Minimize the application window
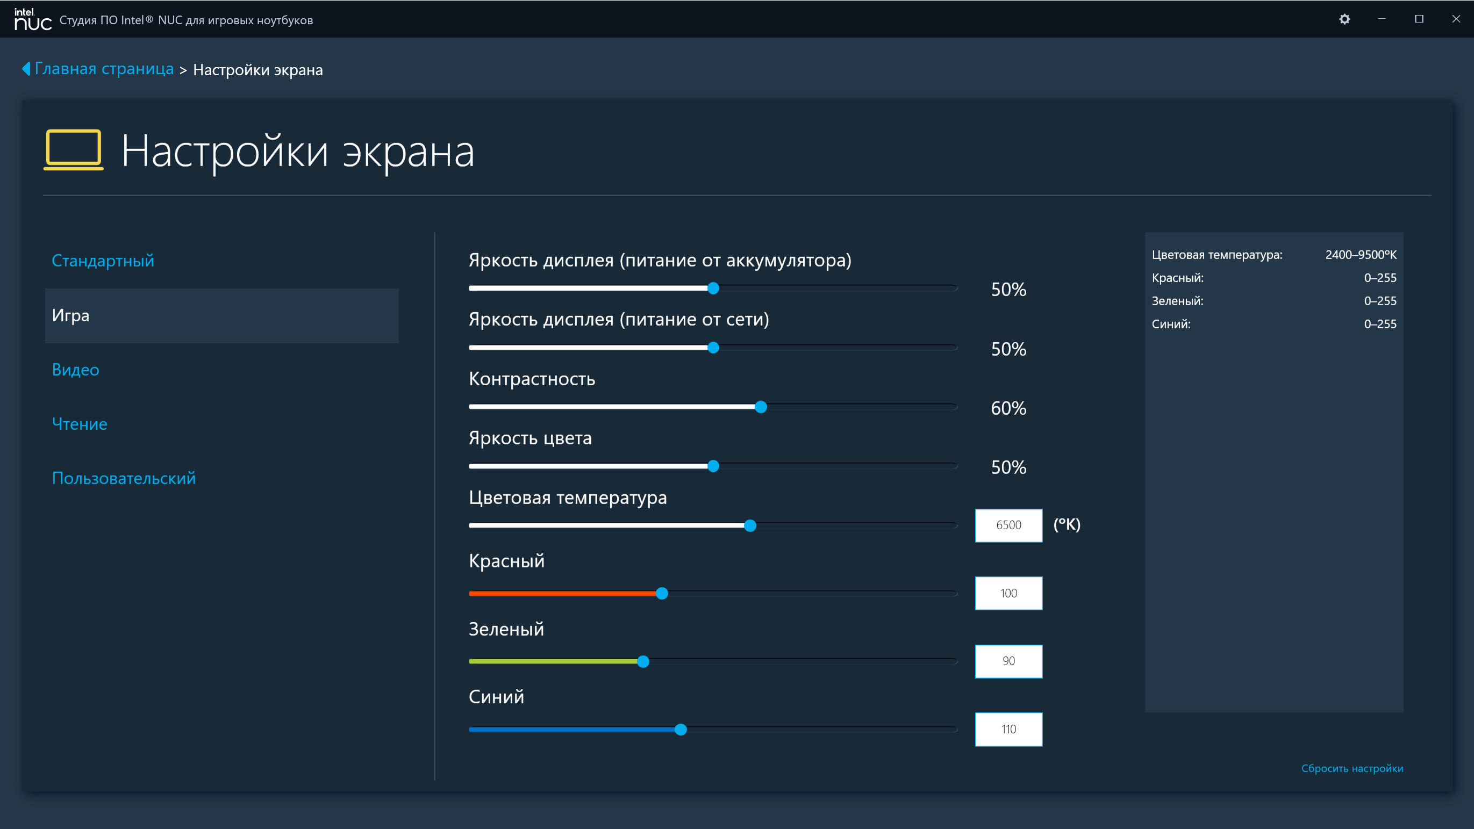 pos(1382,19)
